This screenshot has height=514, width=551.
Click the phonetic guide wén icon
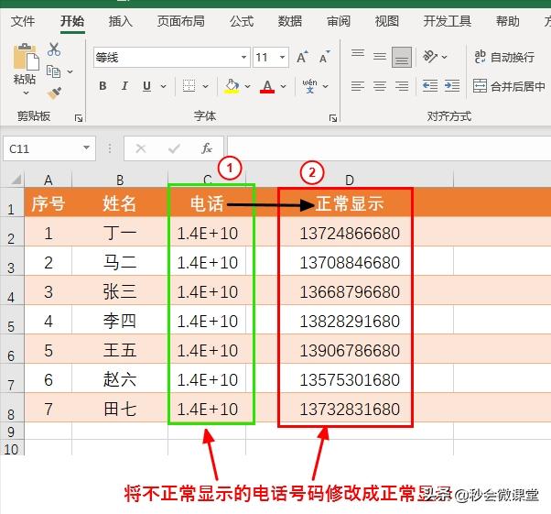309,86
